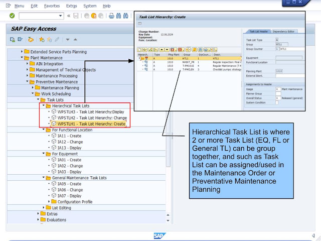Select the T-PM101E row in hierarchy table
Viewport: 321px width, 241px height.
click(x=189, y=66)
